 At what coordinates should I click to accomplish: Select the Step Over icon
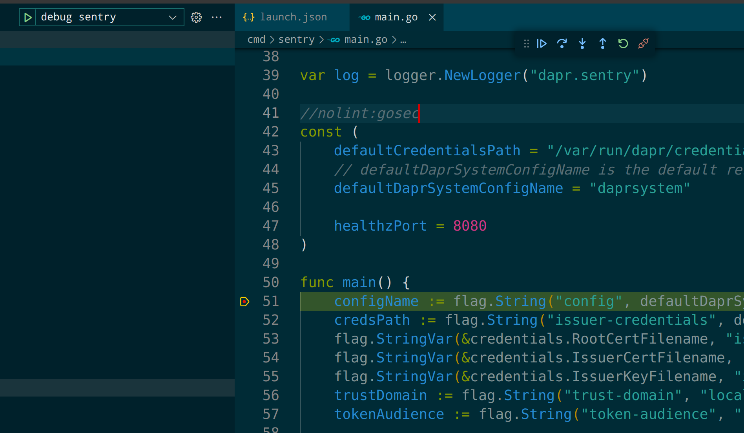click(x=562, y=44)
